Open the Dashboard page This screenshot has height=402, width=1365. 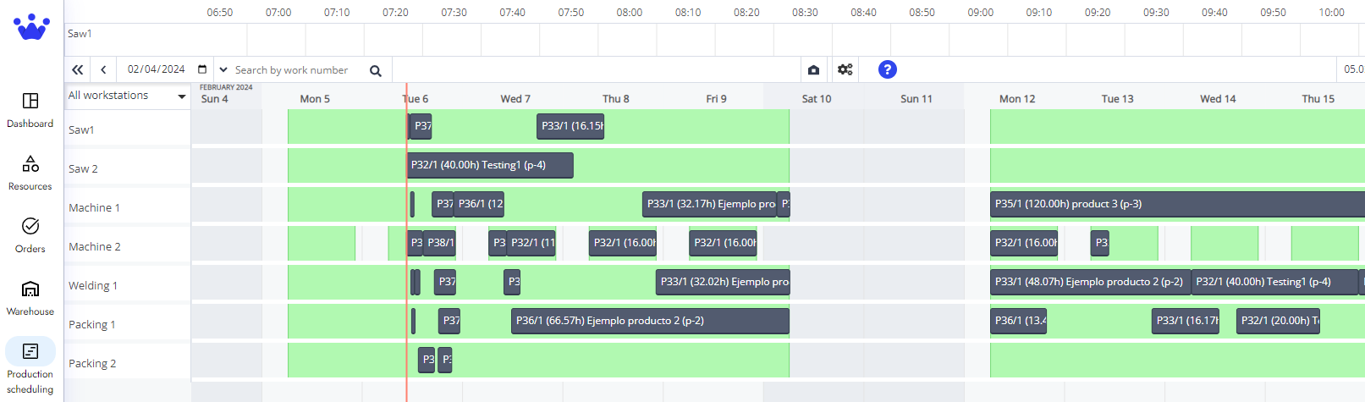pos(30,110)
